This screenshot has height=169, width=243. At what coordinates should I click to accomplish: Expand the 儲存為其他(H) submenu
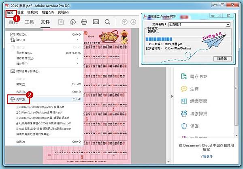[x=45, y=58]
